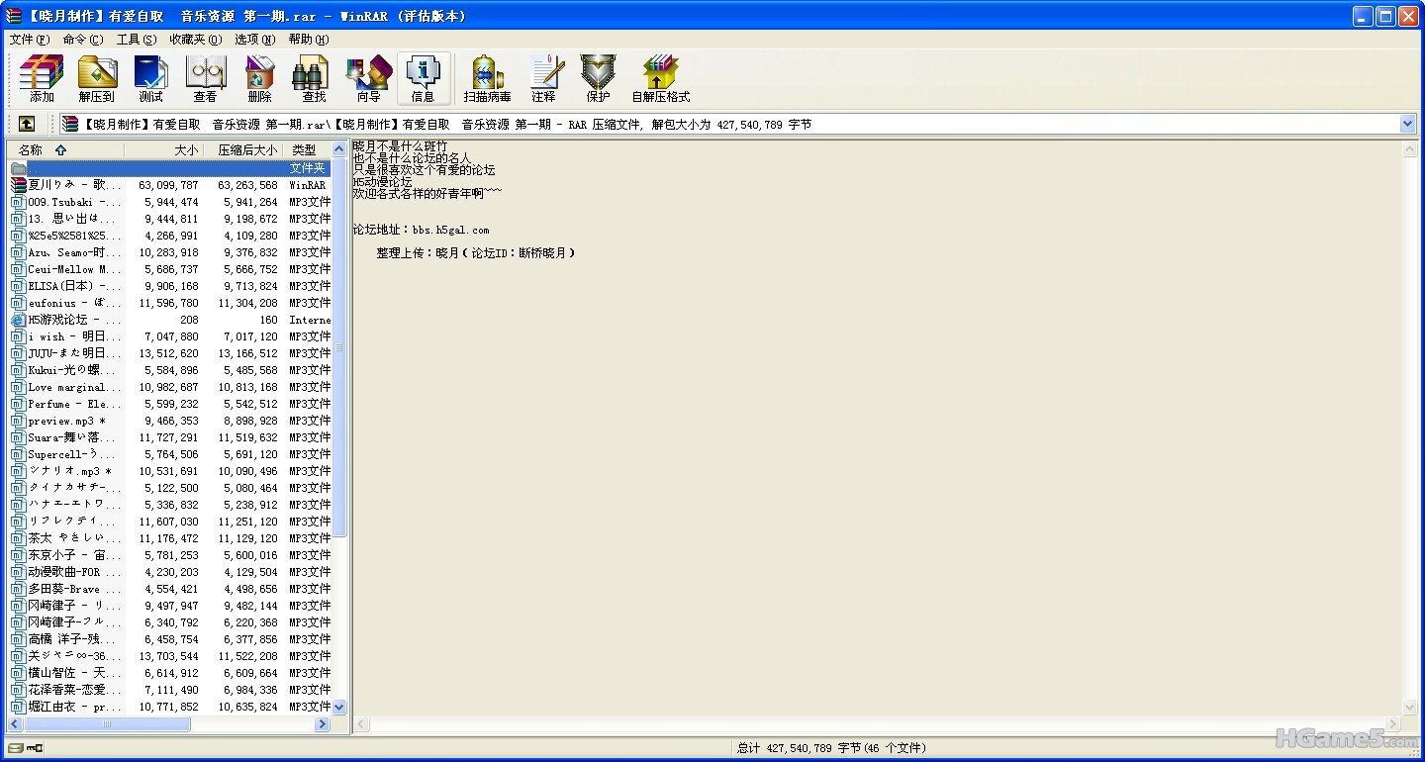Sort by 压缩后大小 column header
Viewport: 1425px width, 762px height.
[246, 150]
